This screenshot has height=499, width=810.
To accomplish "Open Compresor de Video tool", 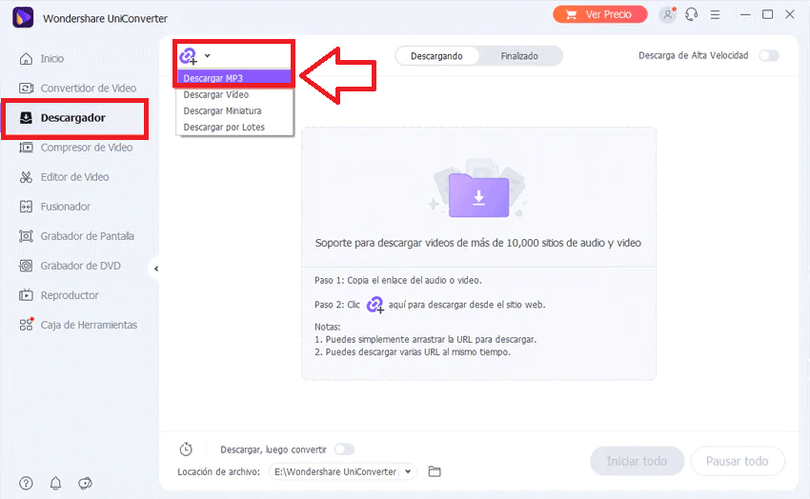I will coord(76,148).
